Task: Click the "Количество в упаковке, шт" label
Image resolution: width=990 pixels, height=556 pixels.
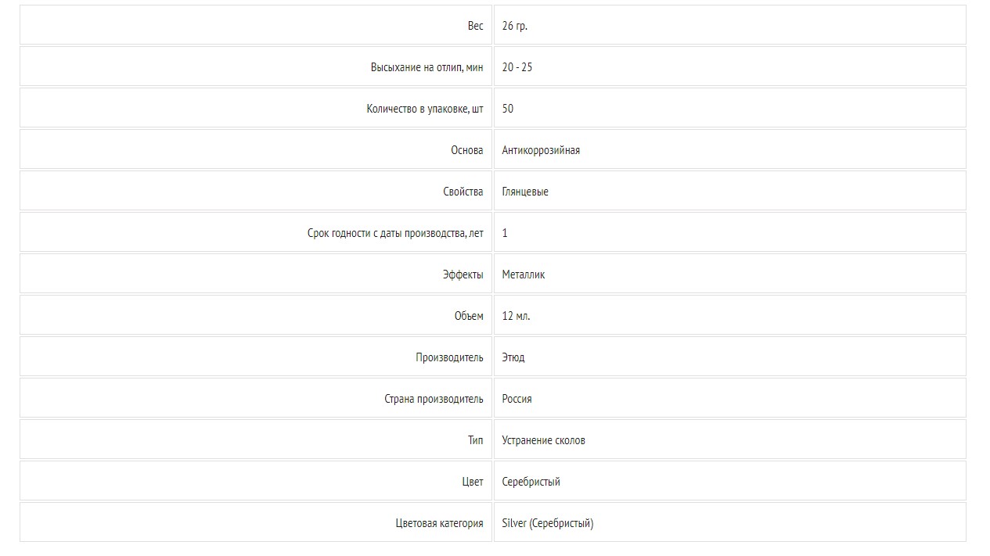Action: [424, 109]
